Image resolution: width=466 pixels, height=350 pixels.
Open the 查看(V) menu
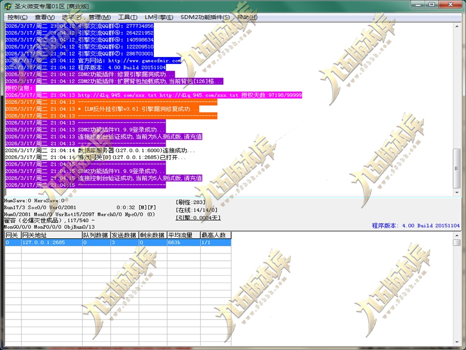coord(45,17)
